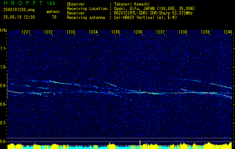This screenshot has height=149, width=235.
Task: Click the 1.1 kHz axis label
Action: point(3,48)
